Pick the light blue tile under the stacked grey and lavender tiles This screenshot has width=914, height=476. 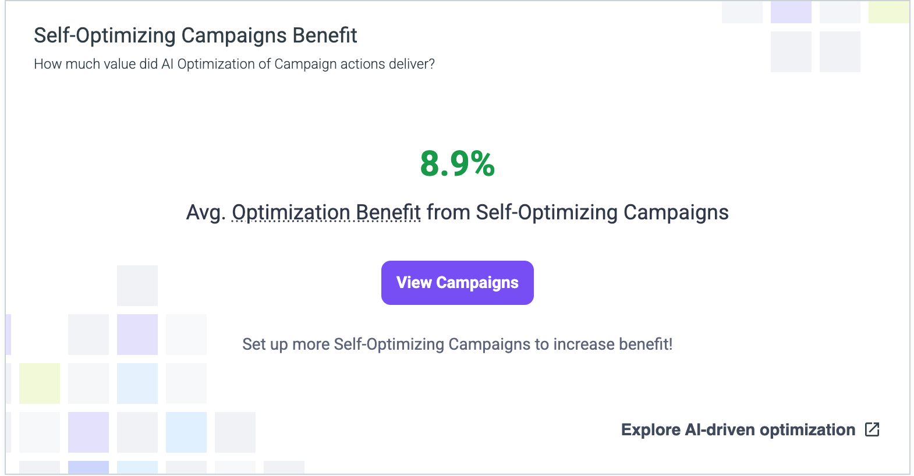137,383
